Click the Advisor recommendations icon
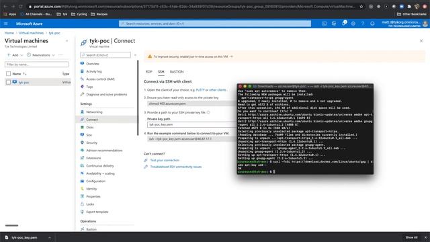The image size is (430, 242). 82,150
